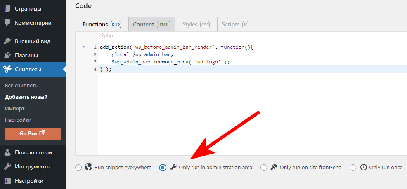The image size is (407, 189).
Task: Click 'global $wp_admin_bar;' code line
Action: pyautogui.click(x=142, y=55)
